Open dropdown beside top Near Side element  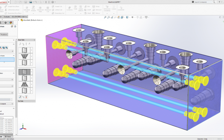tap(31, 50)
